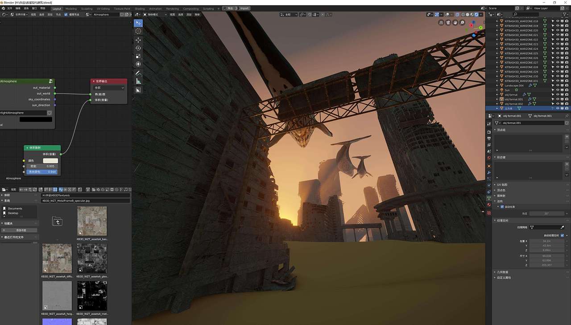
Task: Open the Texture checker properties tab
Action: pos(489,213)
